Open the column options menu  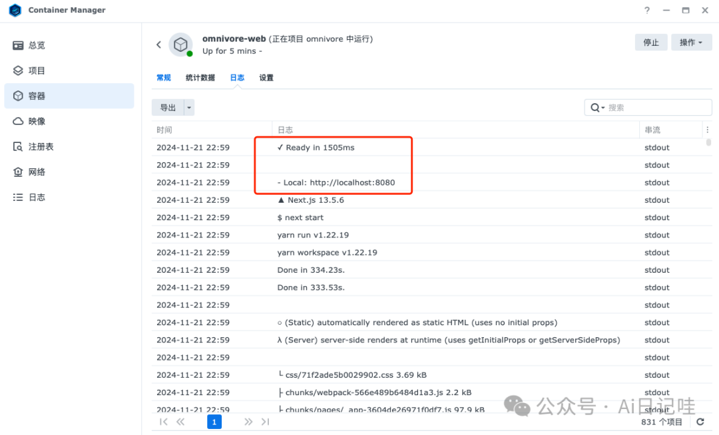708,130
